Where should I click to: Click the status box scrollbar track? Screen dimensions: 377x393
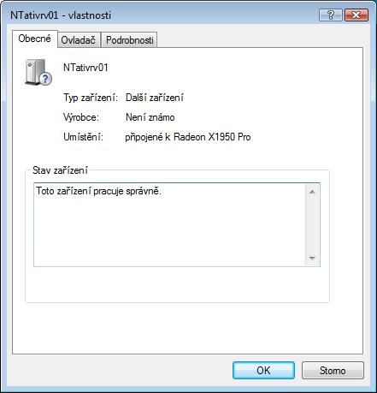[x=312, y=225]
